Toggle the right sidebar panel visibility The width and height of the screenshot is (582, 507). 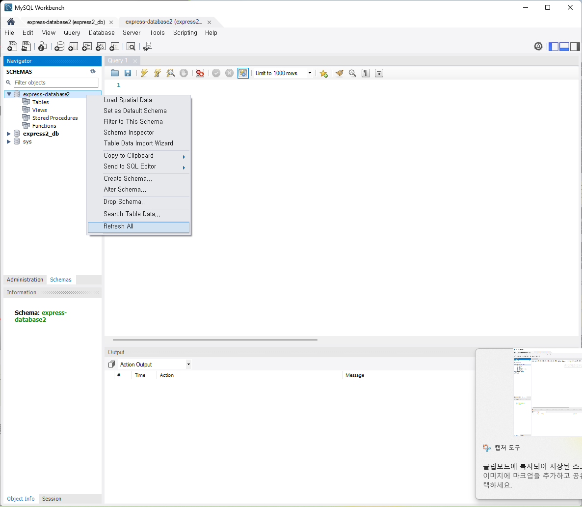tap(575, 47)
